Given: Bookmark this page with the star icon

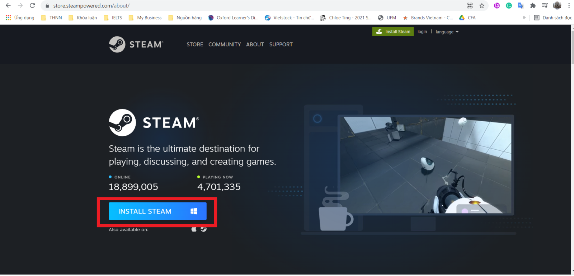Looking at the screenshot, I should point(482,5).
